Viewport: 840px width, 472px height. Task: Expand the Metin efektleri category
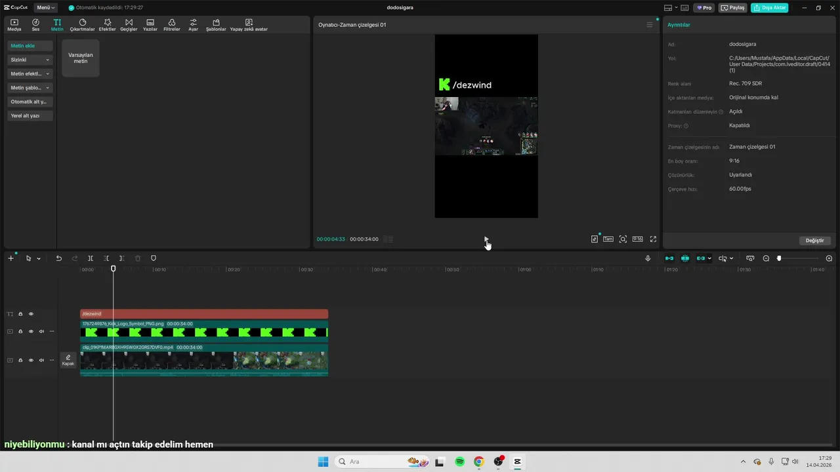point(30,73)
